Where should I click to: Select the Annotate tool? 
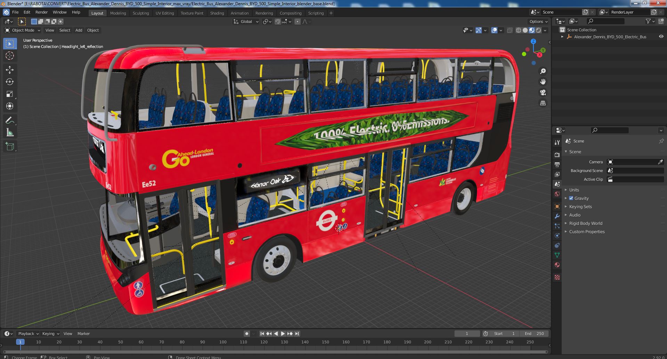pos(10,120)
